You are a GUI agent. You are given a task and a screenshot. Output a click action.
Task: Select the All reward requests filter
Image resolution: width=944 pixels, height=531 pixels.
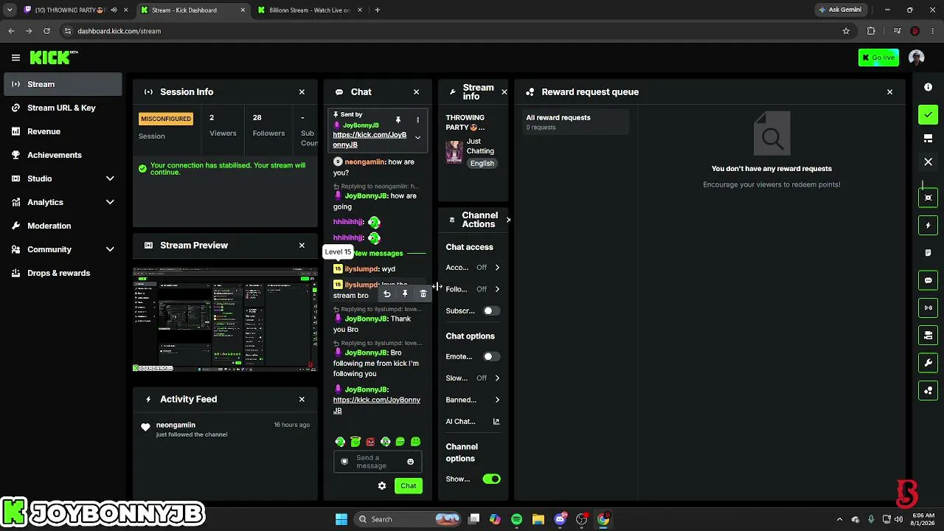point(576,122)
